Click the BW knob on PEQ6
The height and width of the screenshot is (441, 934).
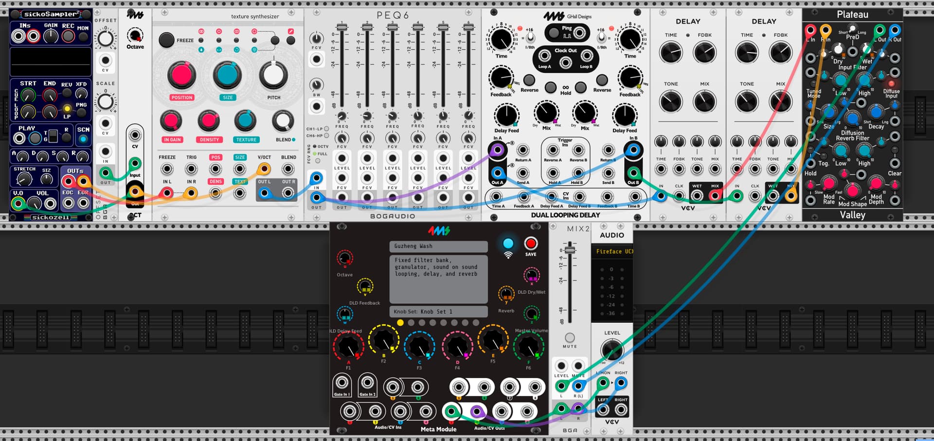(317, 85)
